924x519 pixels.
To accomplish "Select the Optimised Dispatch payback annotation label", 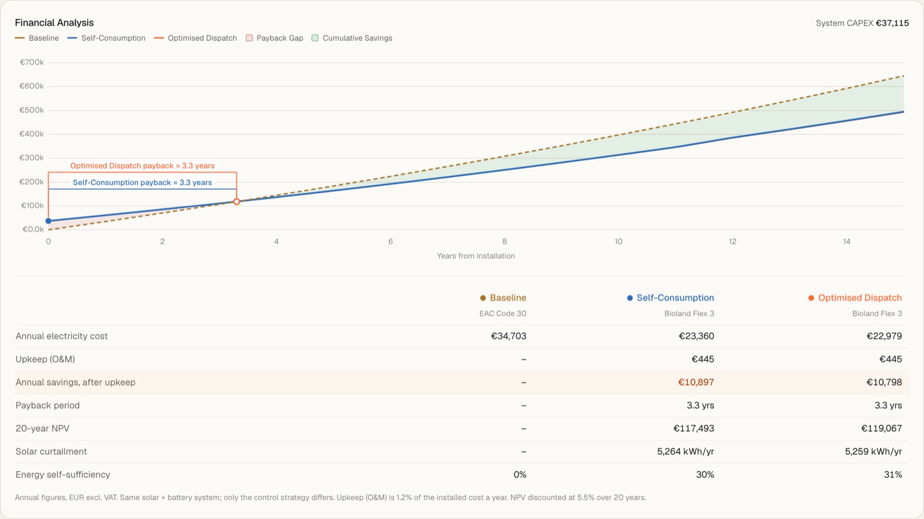I will click(x=142, y=166).
